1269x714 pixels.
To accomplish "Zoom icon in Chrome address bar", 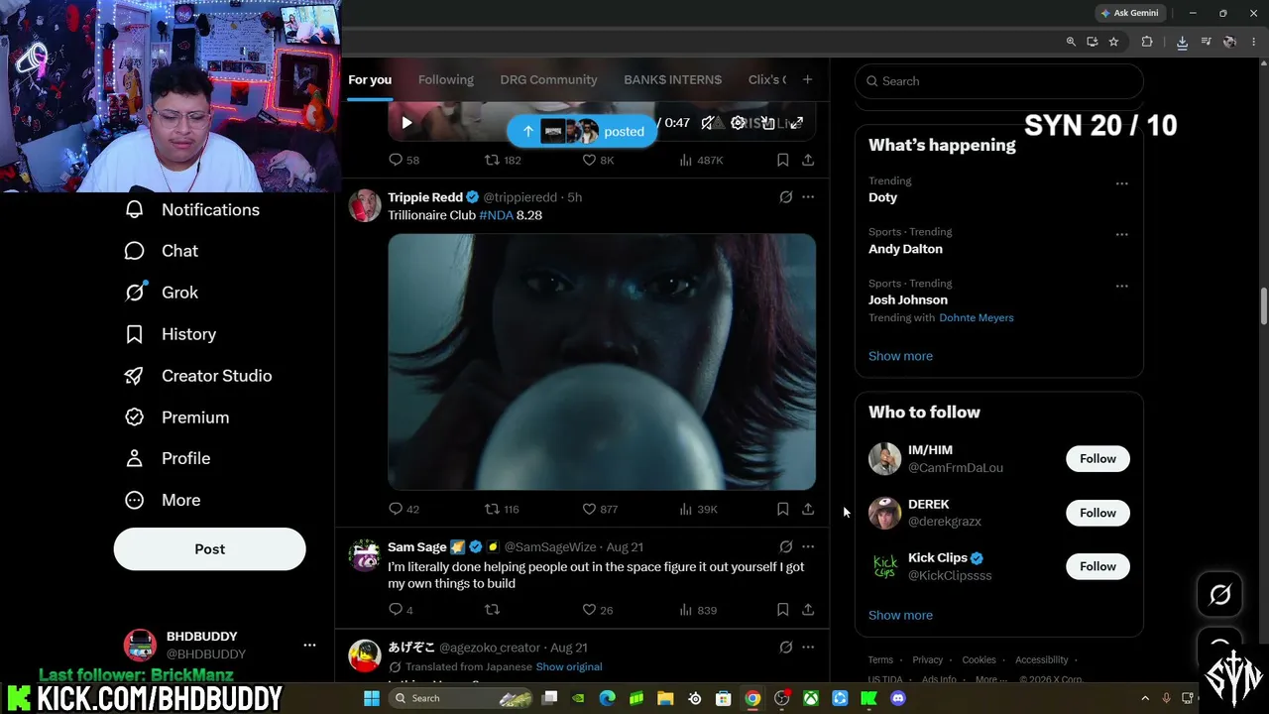I will pos(1071,42).
